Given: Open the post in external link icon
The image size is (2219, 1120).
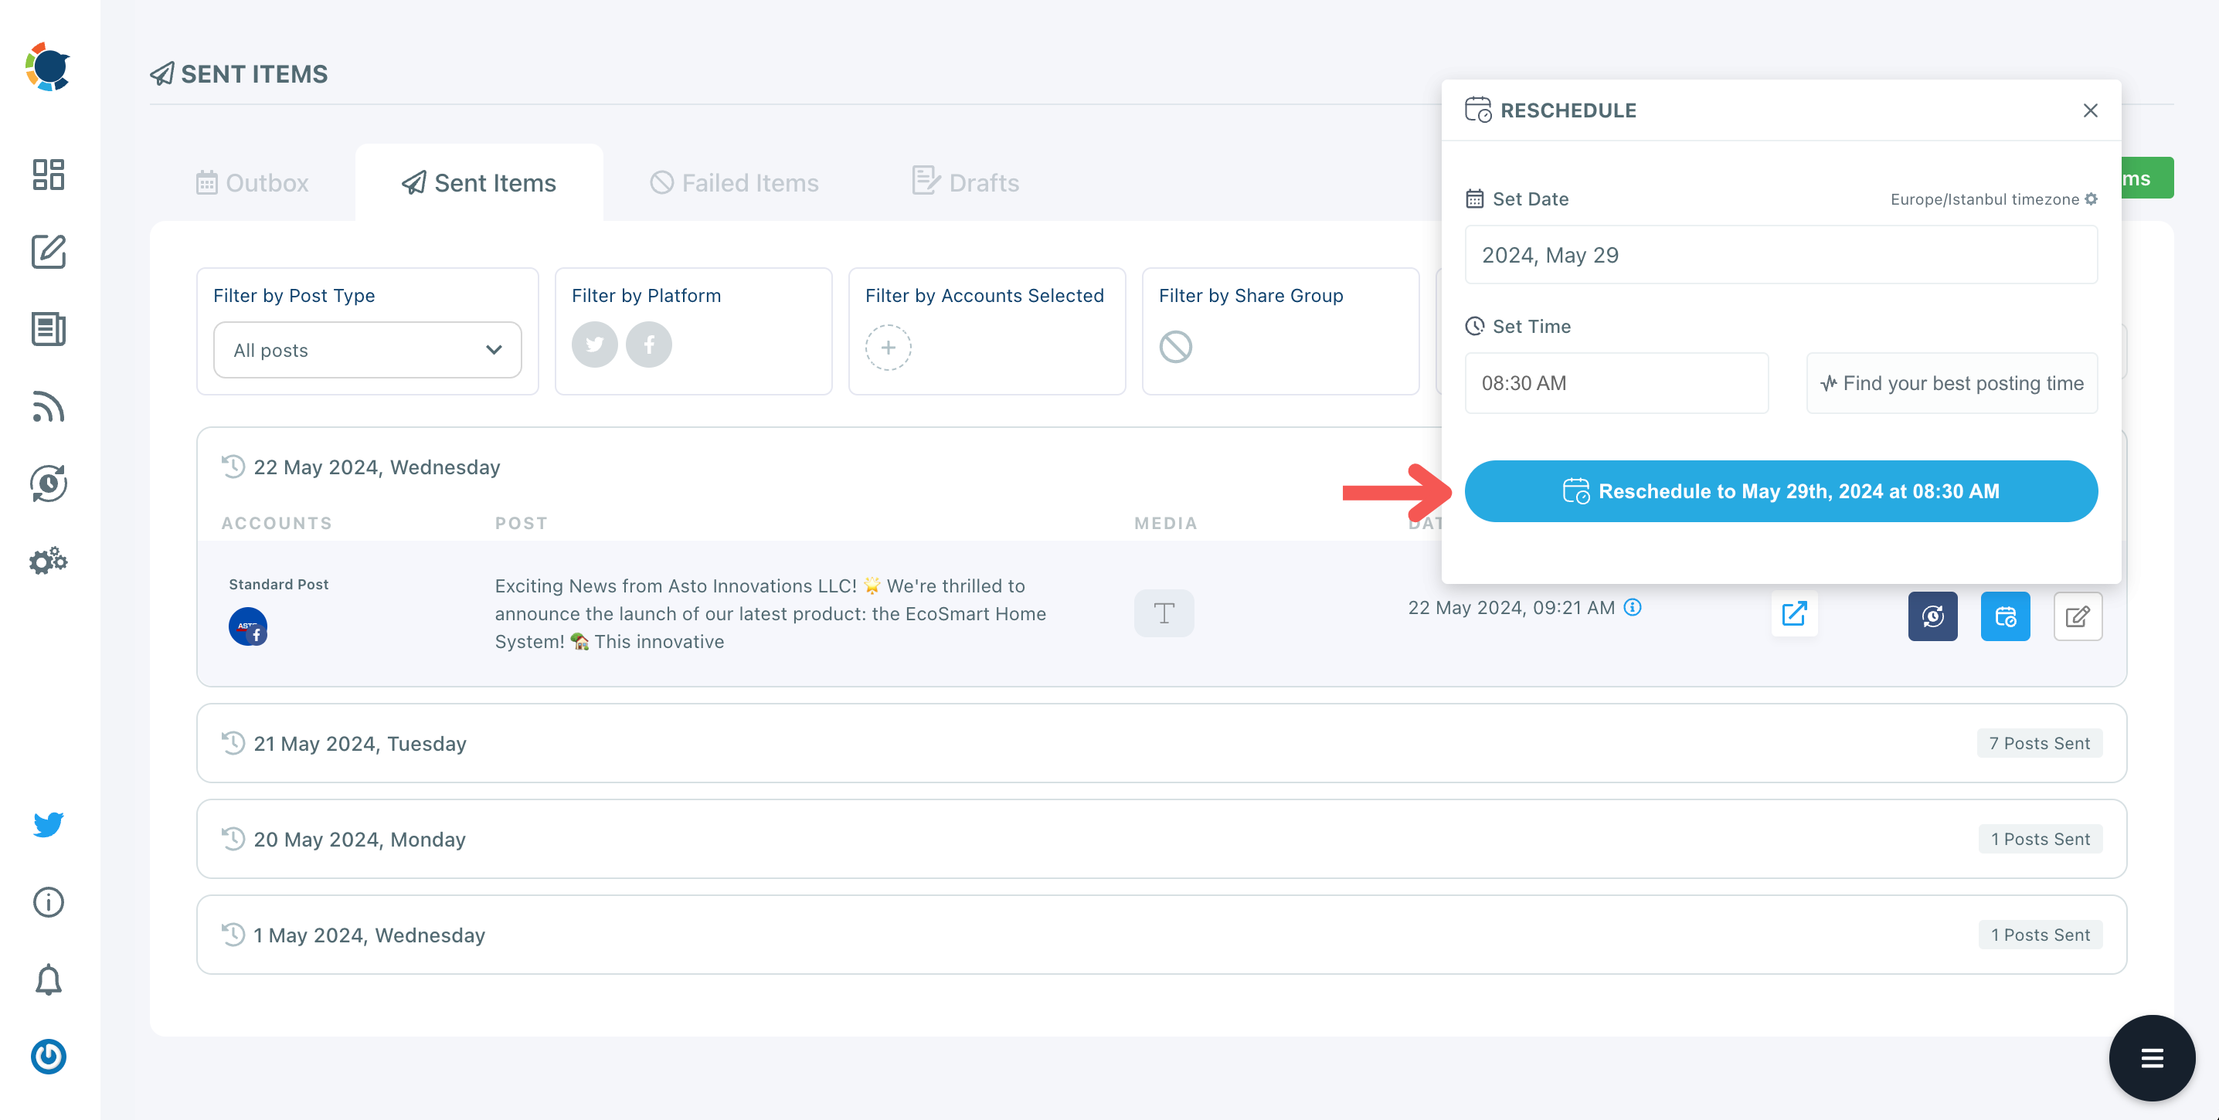Looking at the screenshot, I should click(1793, 614).
